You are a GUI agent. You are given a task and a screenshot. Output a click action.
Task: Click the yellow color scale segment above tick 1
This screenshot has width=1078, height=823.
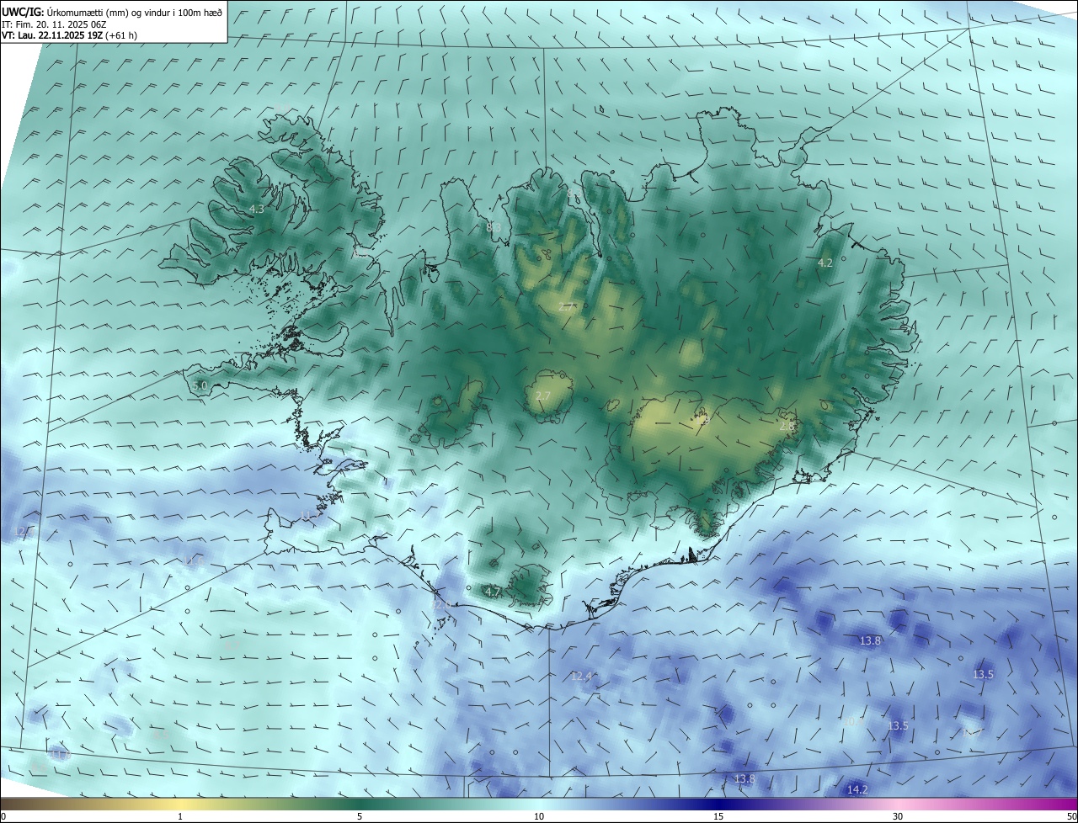click(180, 804)
